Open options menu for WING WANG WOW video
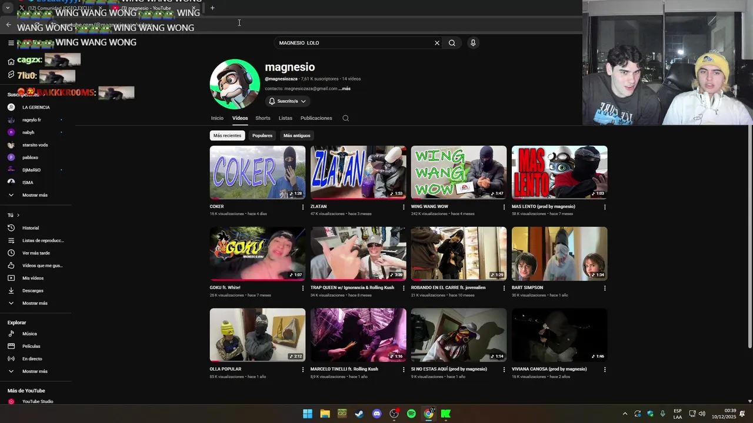This screenshot has width=753, height=423. pyautogui.click(x=504, y=207)
